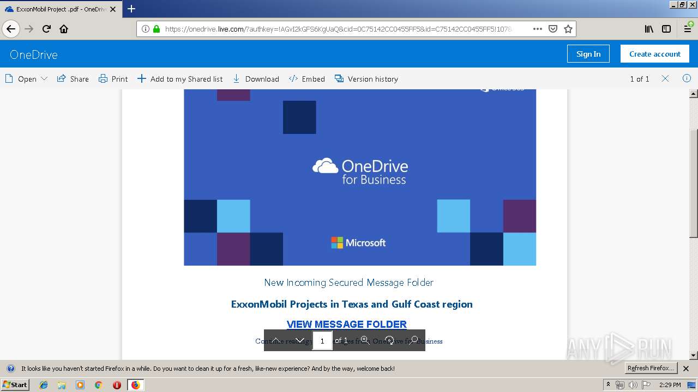This screenshot has width=698, height=392.
Task: Open the volume control in tray
Action: 633,385
